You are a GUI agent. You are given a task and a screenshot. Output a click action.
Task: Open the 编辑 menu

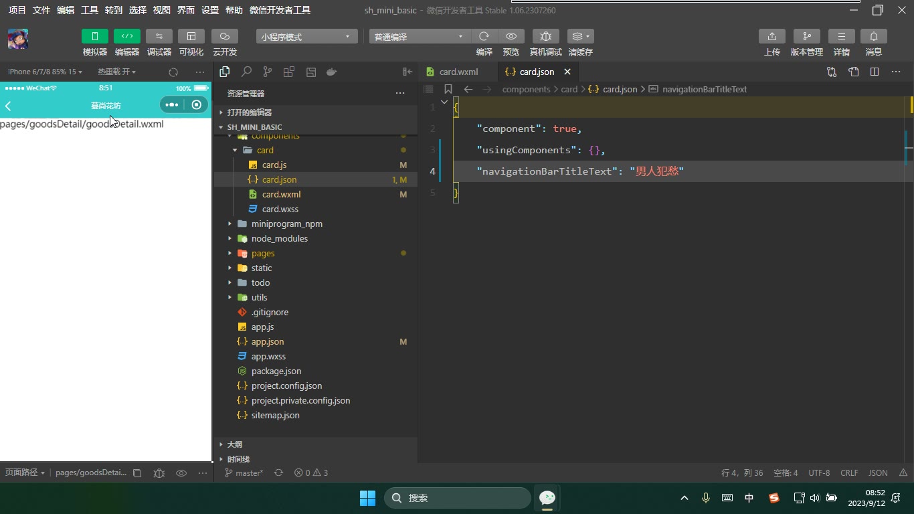click(66, 10)
